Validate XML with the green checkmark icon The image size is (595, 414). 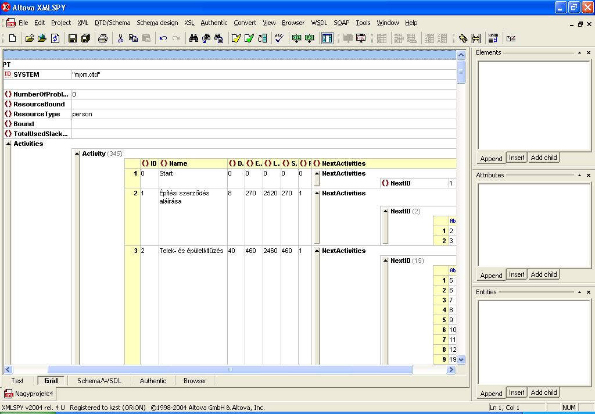[249, 38]
